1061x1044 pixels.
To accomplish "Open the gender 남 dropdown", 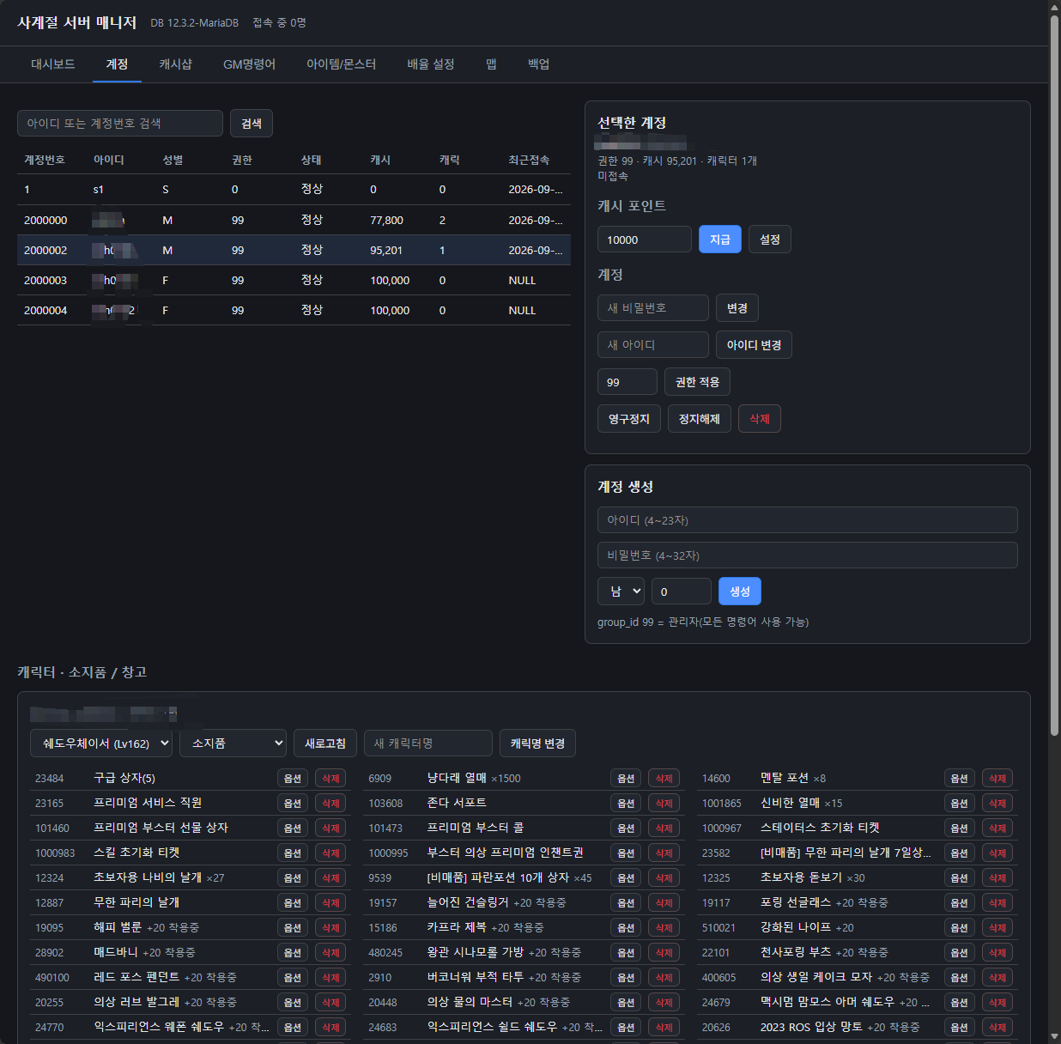I will point(621,592).
